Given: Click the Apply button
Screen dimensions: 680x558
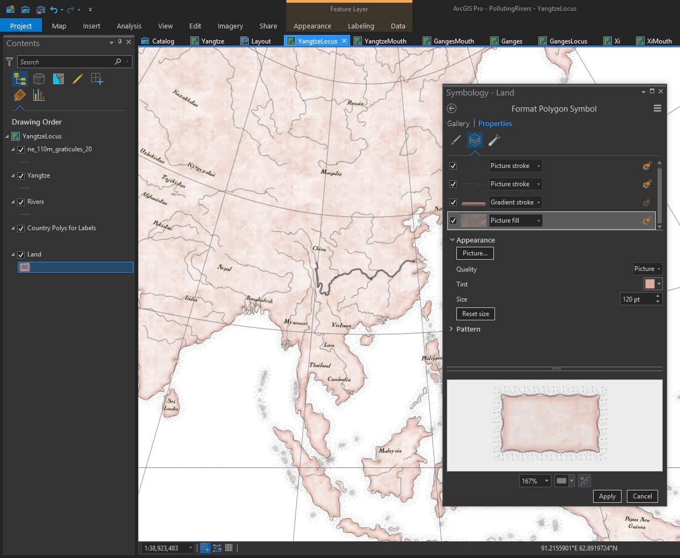Looking at the screenshot, I should point(607,496).
